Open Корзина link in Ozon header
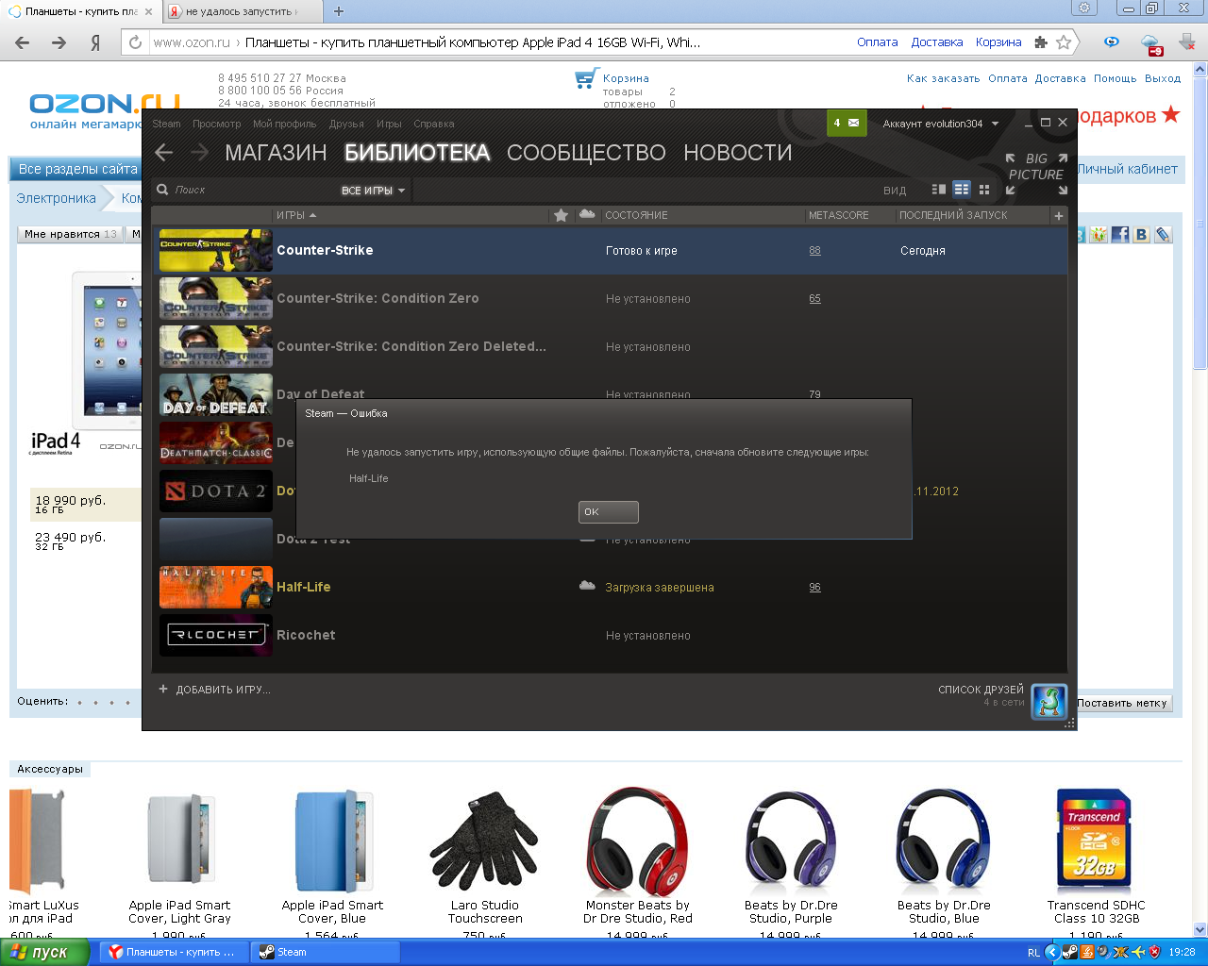1208x966 pixels. [626, 78]
